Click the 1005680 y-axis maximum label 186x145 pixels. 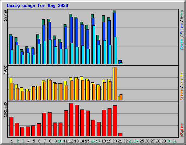[5, 110]
